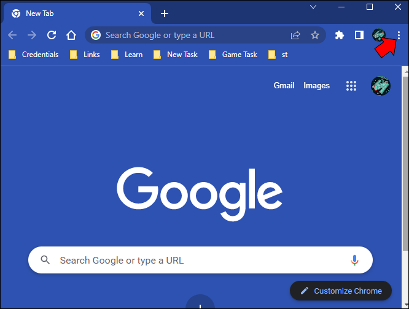Viewport: 409px width, 309px height.
Task: Open a new tab with plus button
Action: 165,13
